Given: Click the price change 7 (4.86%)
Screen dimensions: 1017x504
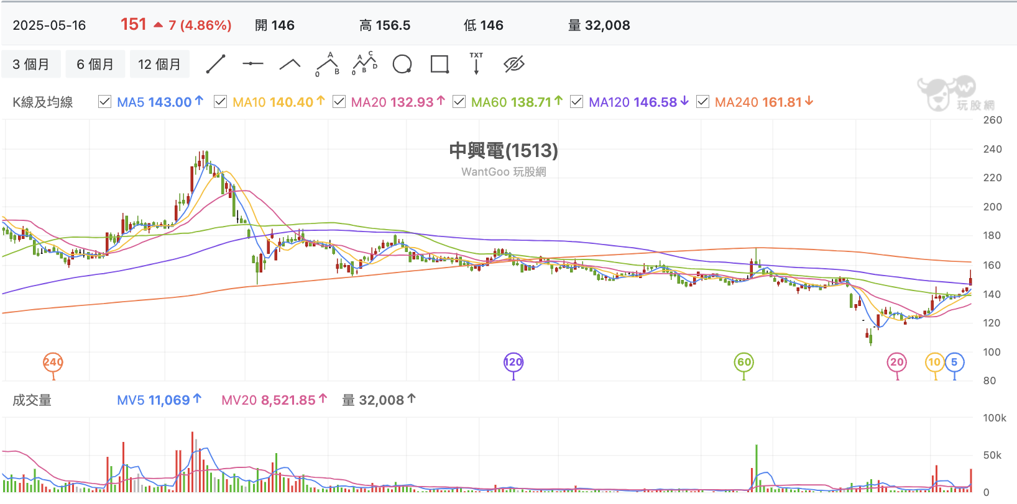Looking at the screenshot, I should coord(200,25).
